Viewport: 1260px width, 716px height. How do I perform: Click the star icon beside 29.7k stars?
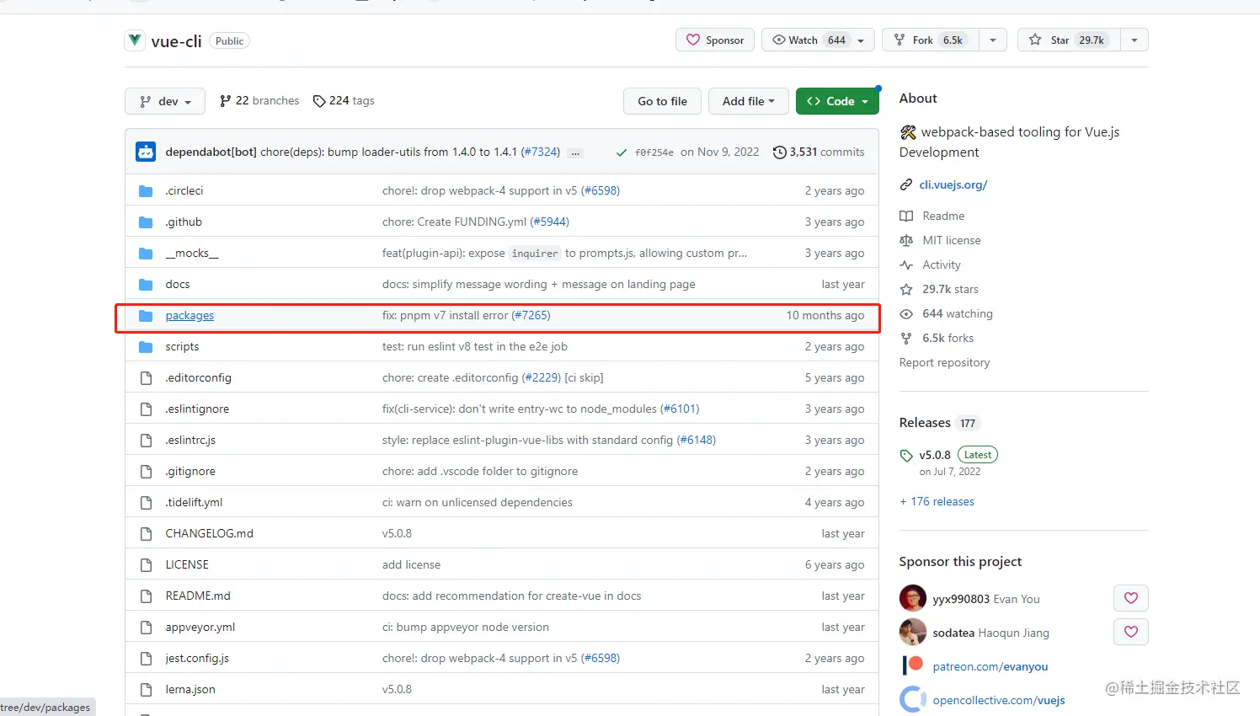click(x=906, y=290)
